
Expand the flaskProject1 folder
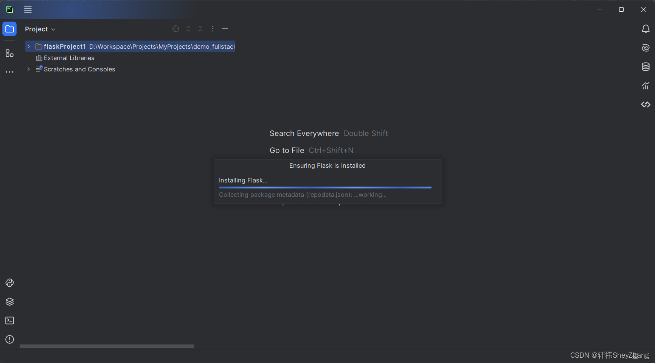[x=29, y=46]
